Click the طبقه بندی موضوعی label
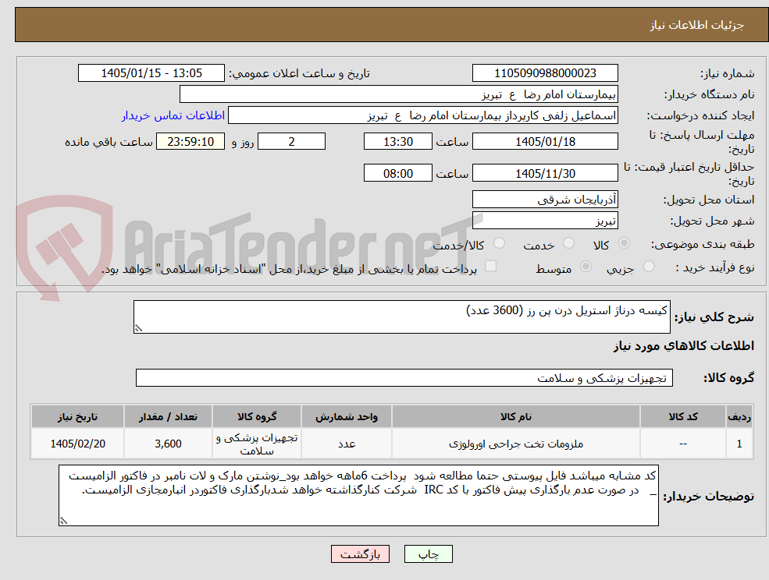This screenshot has height=580, width=769. point(703,244)
